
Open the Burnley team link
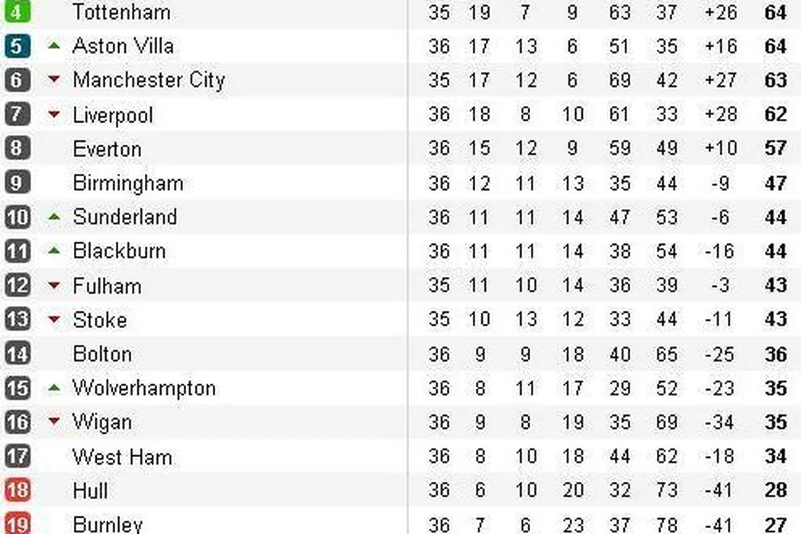pos(108,524)
